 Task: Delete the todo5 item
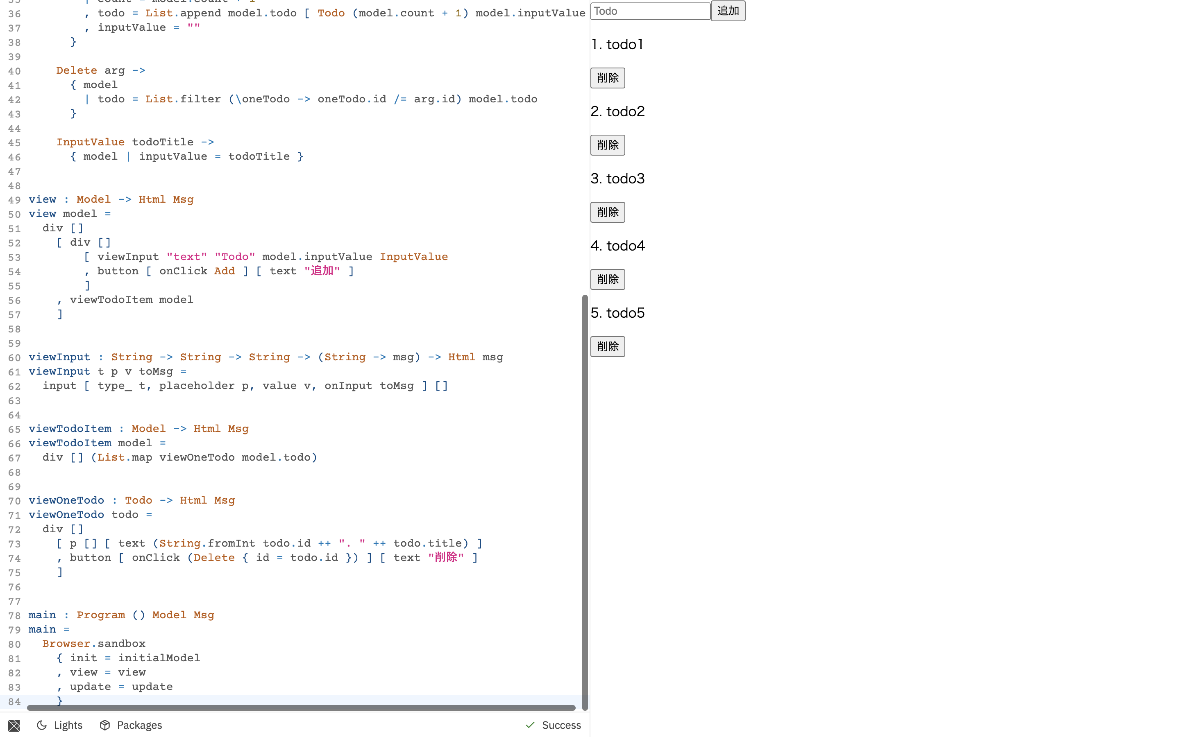coord(607,346)
